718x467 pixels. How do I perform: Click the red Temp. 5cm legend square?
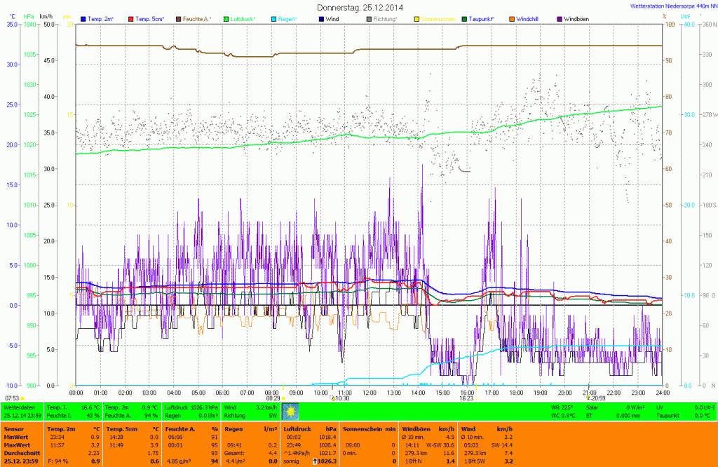pyautogui.click(x=131, y=18)
